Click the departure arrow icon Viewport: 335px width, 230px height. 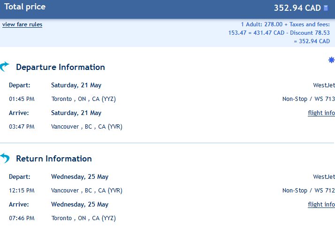[x=5, y=67]
